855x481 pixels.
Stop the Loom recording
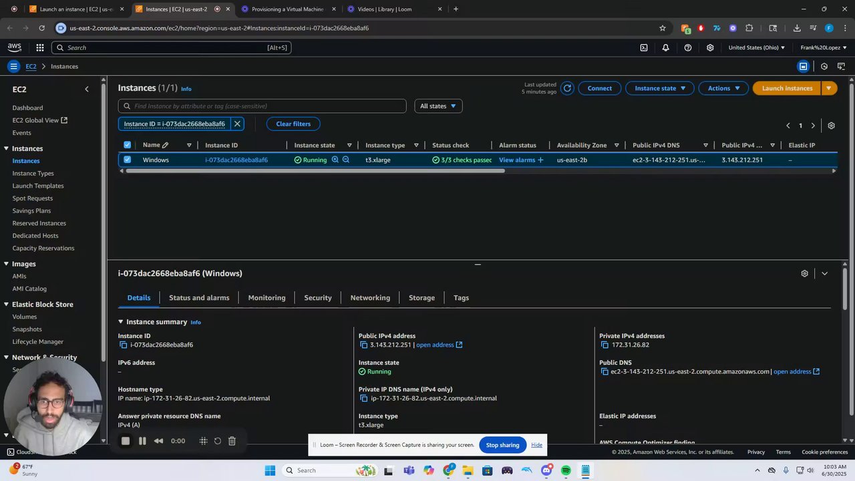pyautogui.click(x=126, y=441)
